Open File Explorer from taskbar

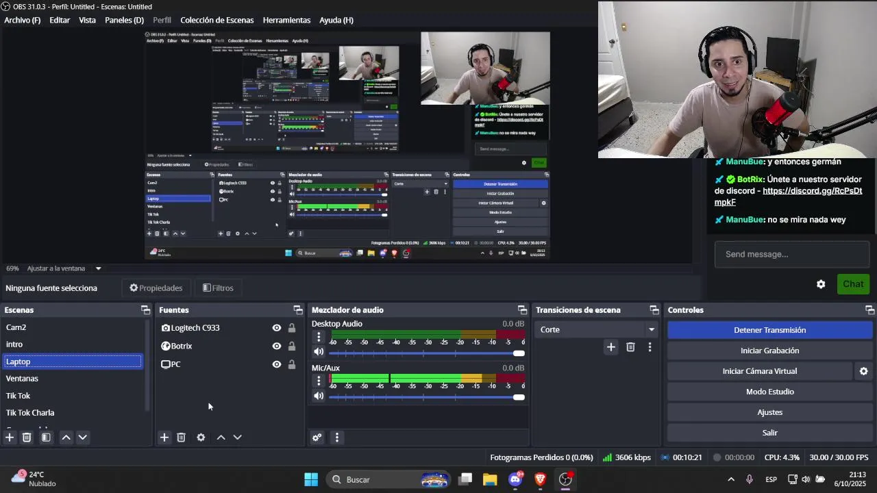[490, 479]
